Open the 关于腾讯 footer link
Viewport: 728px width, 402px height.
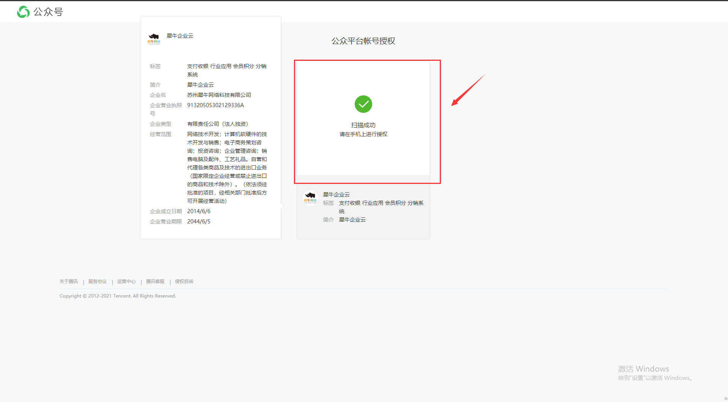coord(69,282)
